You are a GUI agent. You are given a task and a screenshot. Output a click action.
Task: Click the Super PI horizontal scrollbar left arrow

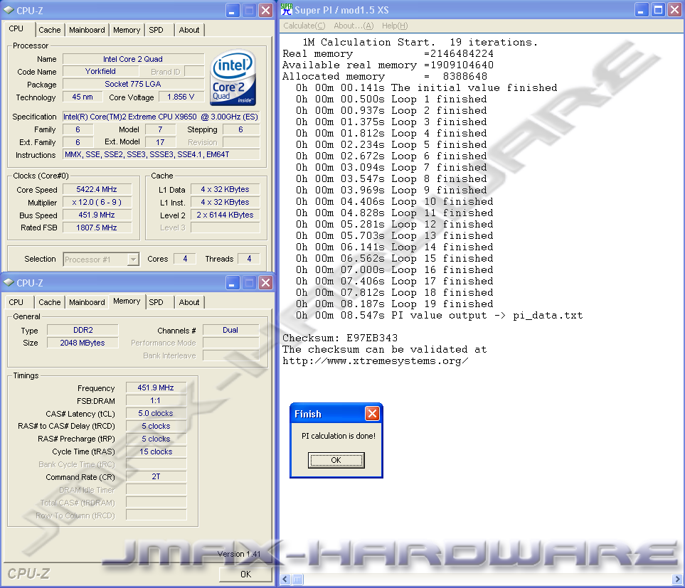click(285, 579)
